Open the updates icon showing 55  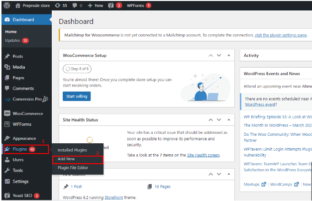[x=58, y=5]
